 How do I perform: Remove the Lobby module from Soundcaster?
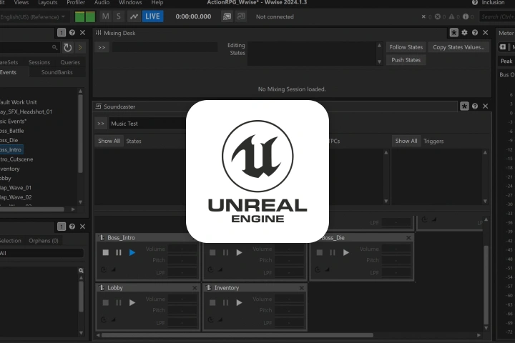pos(195,288)
